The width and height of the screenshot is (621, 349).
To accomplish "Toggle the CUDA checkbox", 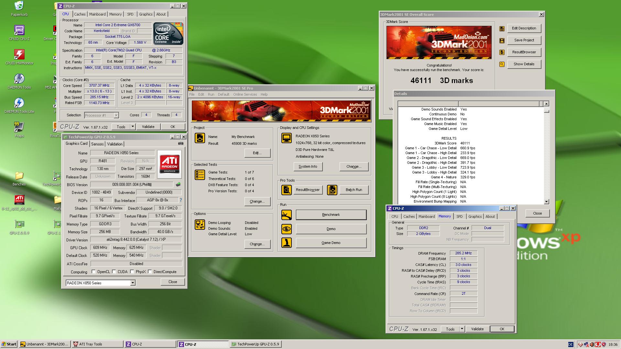I will (x=114, y=272).
